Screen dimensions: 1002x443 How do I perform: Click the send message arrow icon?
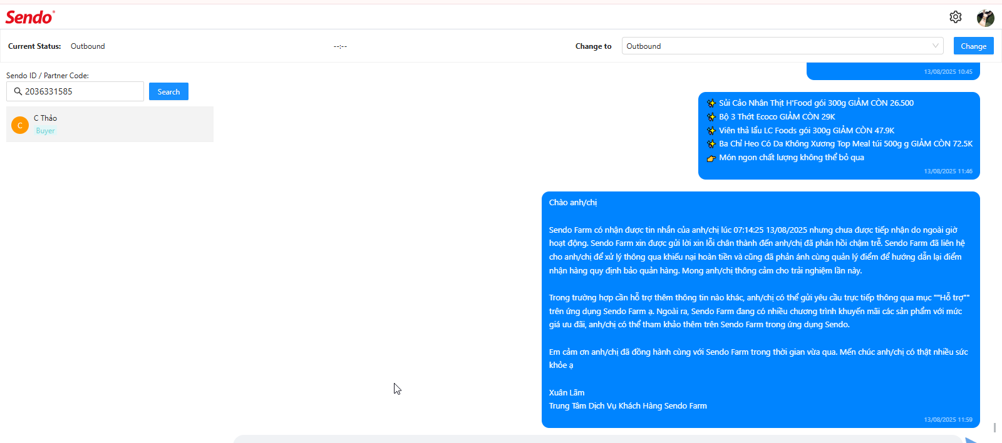[x=971, y=440]
